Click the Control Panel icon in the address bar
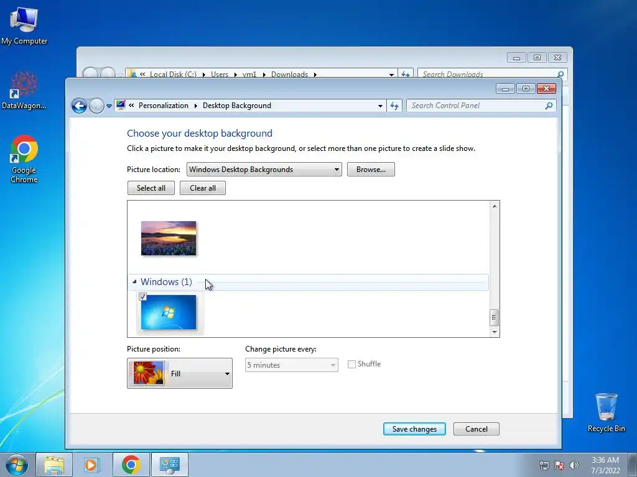637x477 pixels. click(121, 105)
